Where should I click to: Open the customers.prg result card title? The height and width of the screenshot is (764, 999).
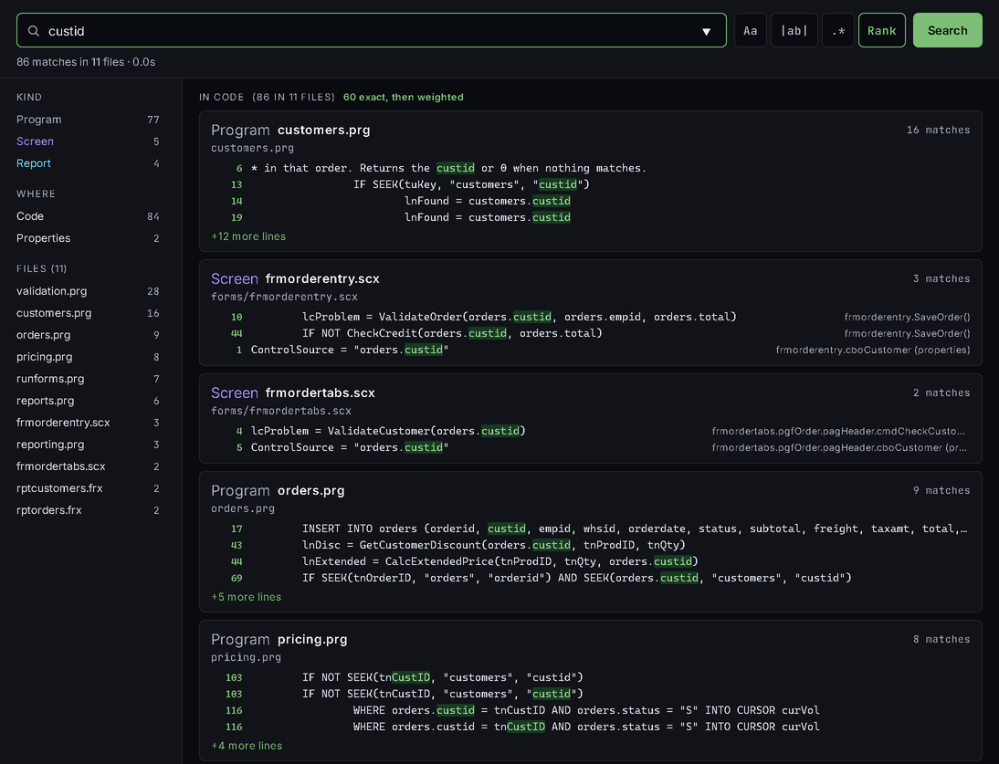323,130
